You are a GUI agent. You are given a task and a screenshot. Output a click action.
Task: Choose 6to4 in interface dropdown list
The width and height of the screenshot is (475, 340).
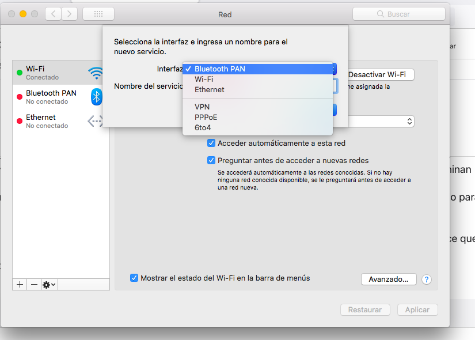pyautogui.click(x=257, y=128)
